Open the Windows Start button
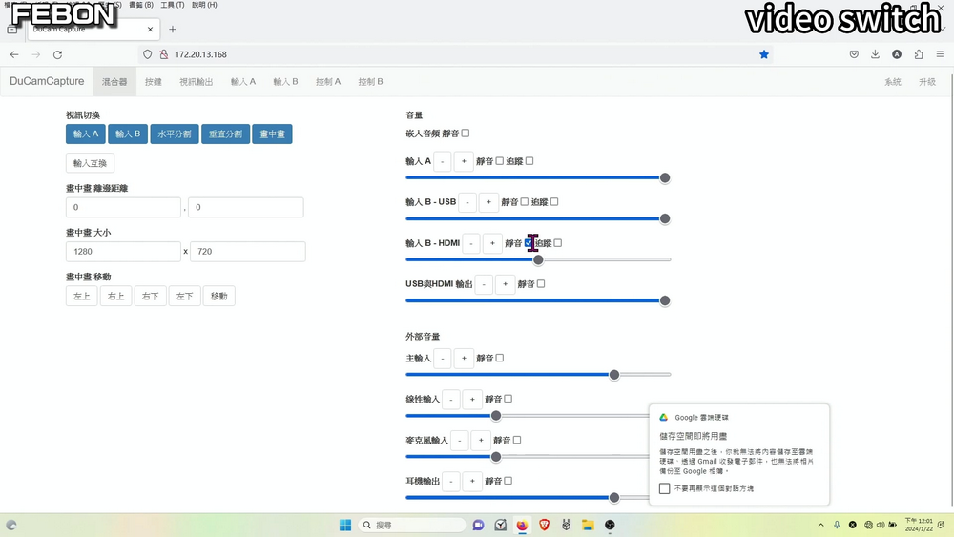The image size is (954, 537). (345, 525)
